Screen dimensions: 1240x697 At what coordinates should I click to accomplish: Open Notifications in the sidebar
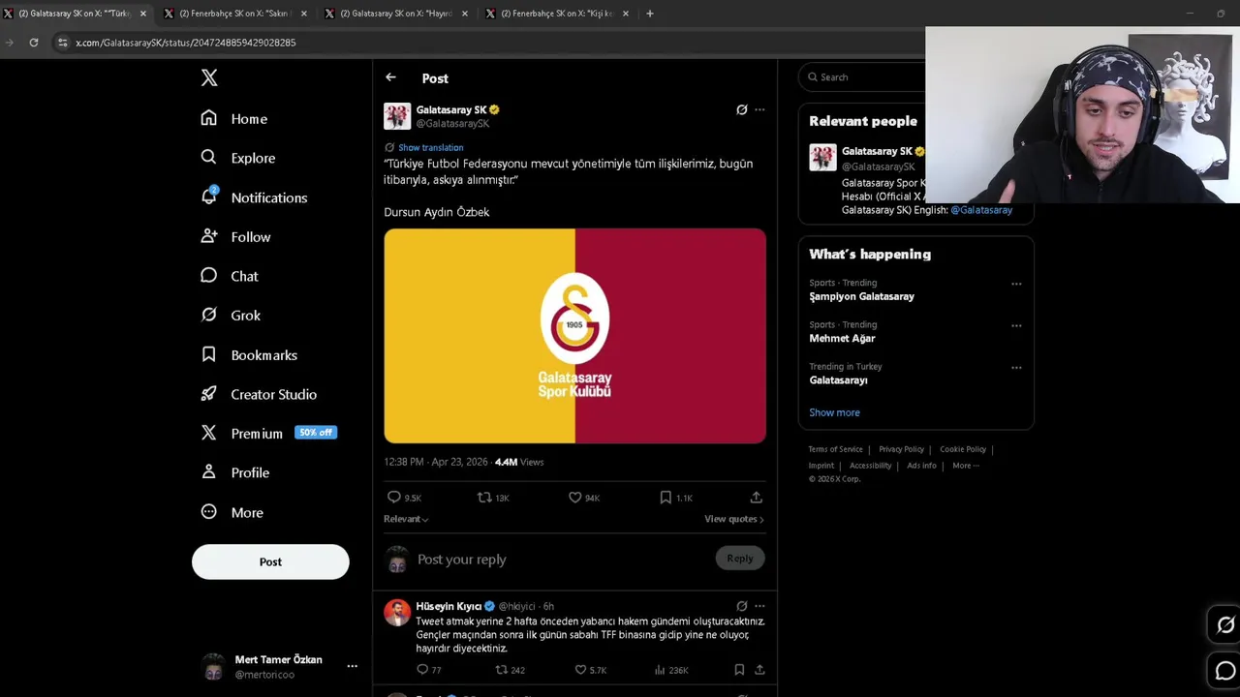(x=253, y=197)
